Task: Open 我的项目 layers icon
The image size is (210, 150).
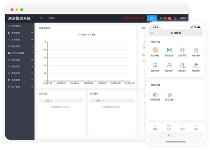Action: tap(183, 50)
